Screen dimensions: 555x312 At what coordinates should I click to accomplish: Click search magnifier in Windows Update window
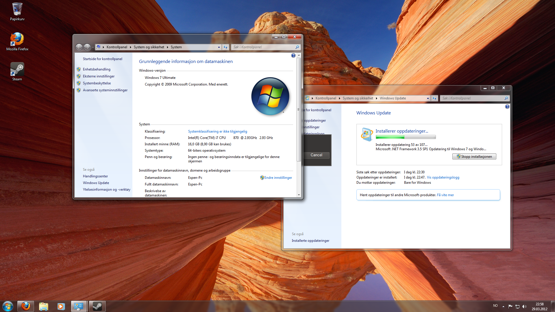[x=506, y=98]
